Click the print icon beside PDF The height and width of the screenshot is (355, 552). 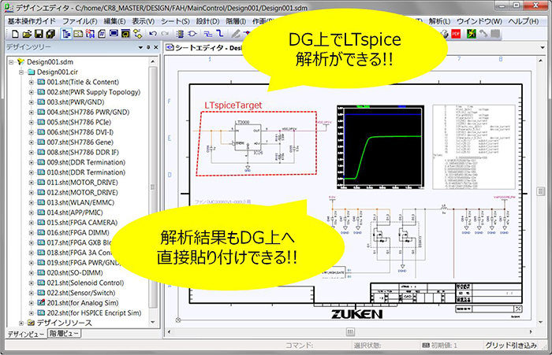tap(444, 34)
